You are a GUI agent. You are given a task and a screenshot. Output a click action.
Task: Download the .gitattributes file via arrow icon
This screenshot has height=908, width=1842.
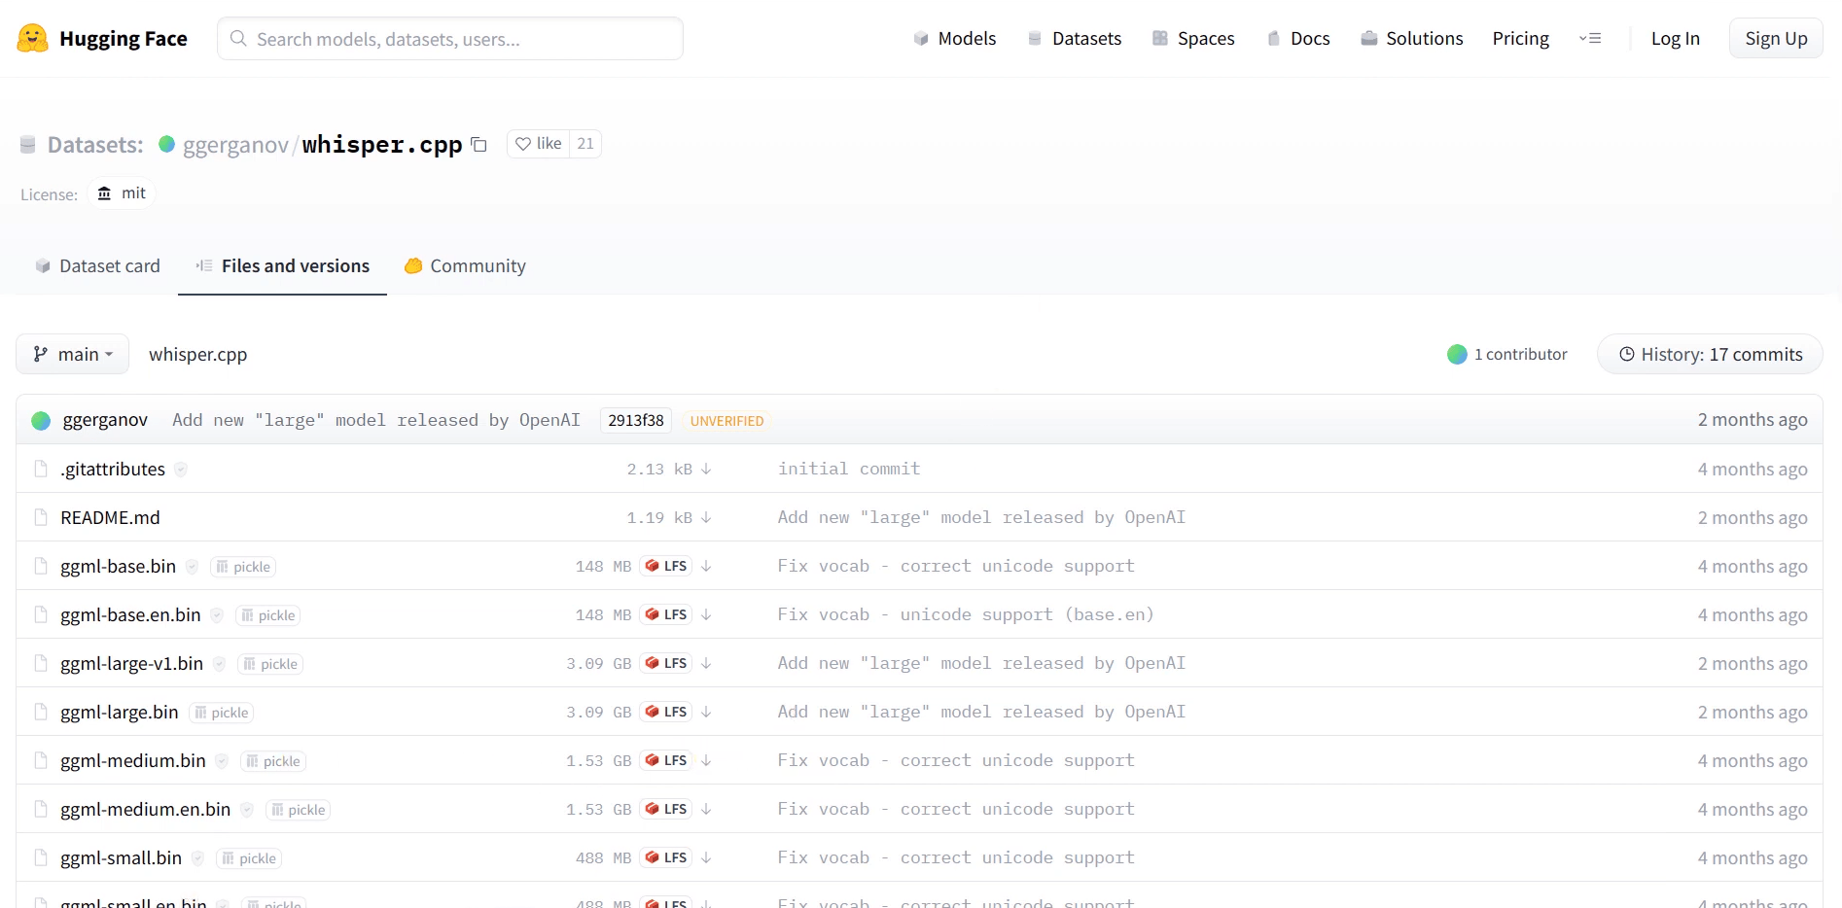click(706, 469)
